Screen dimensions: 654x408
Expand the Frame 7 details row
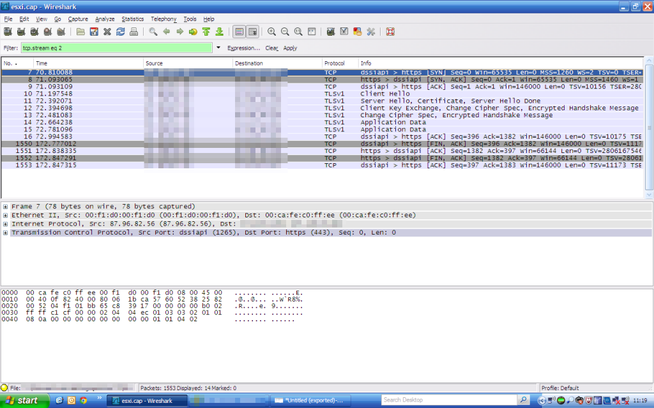point(5,207)
